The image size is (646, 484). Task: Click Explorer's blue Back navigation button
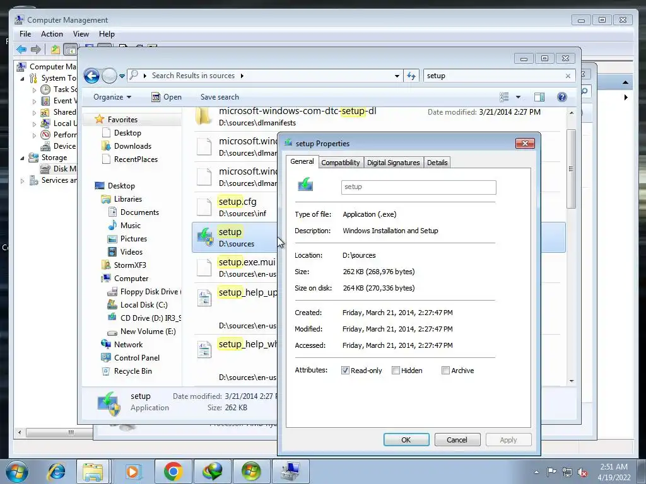[91, 76]
